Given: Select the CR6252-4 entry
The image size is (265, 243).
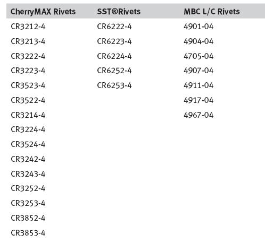Looking at the screenshot, I should [x=114, y=71].
